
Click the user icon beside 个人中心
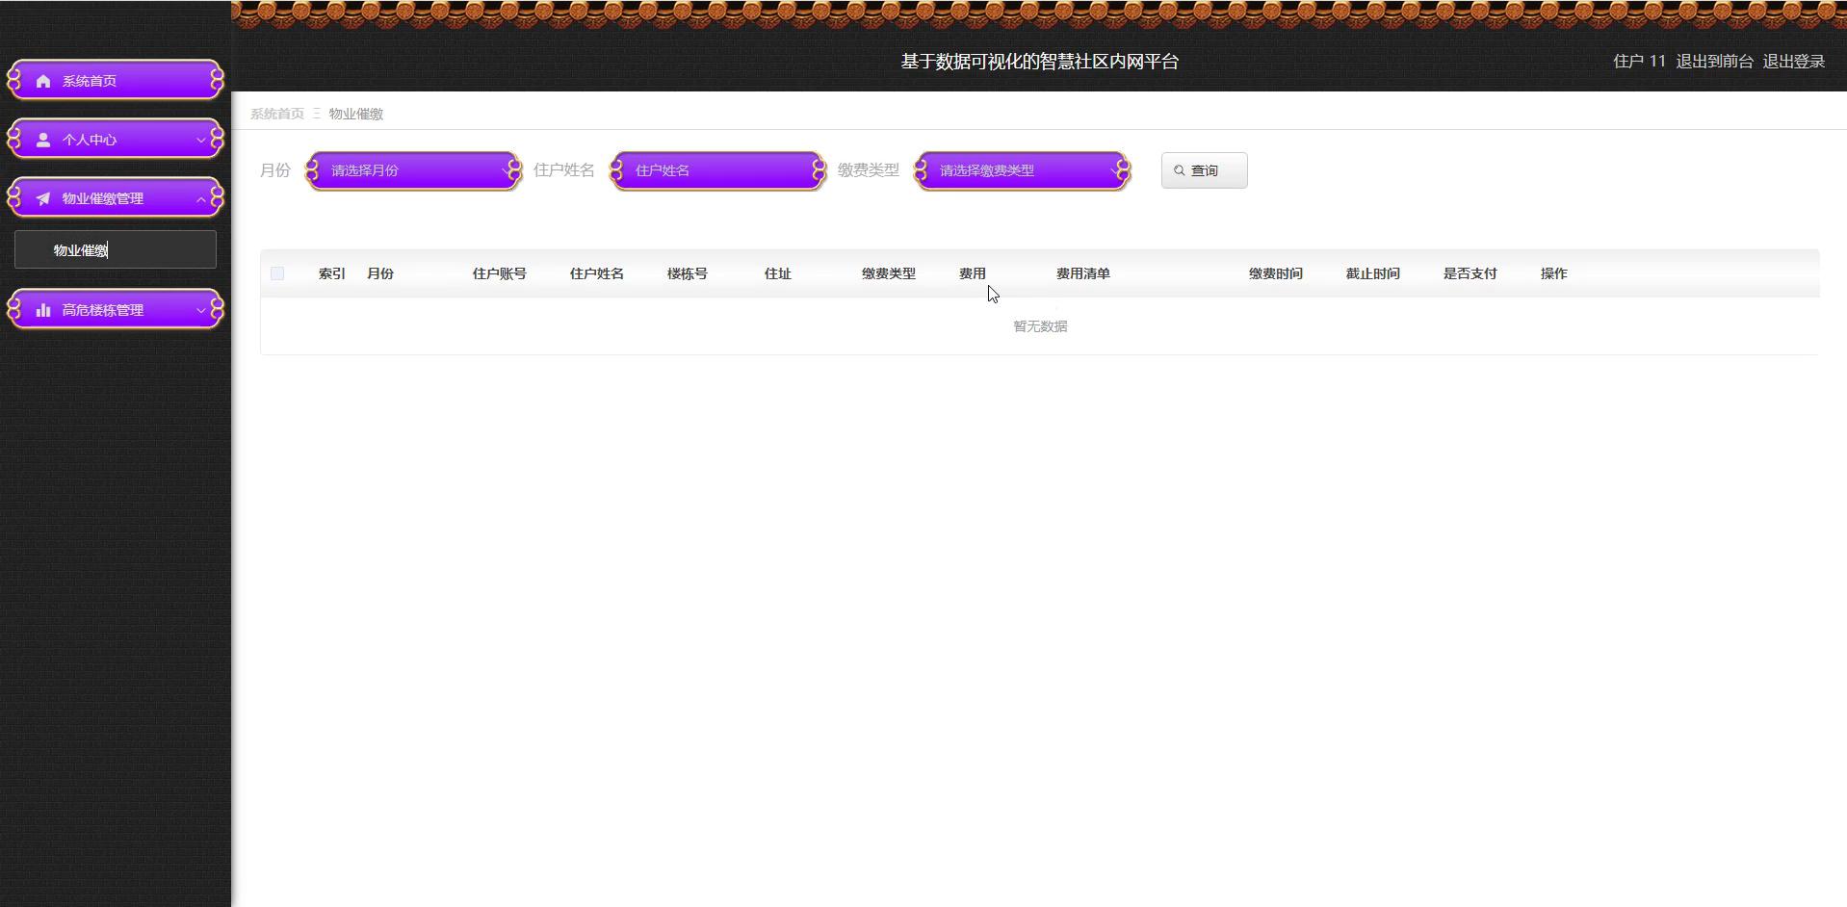click(43, 140)
